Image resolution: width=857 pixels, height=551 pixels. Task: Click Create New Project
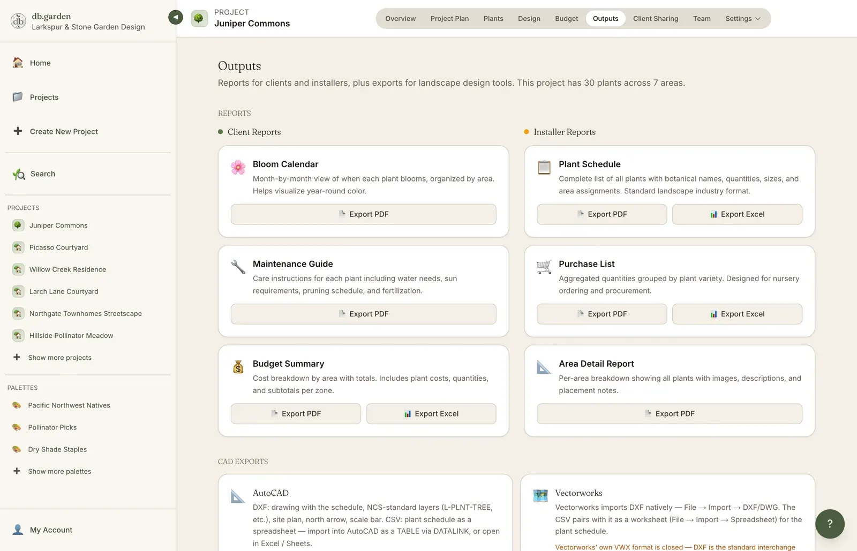point(64,131)
